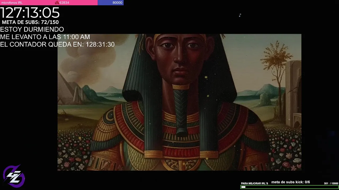Screen dimensions: 339x190
Task: Click the pharaoh painting video frame
Action: click(x=179, y=102)
